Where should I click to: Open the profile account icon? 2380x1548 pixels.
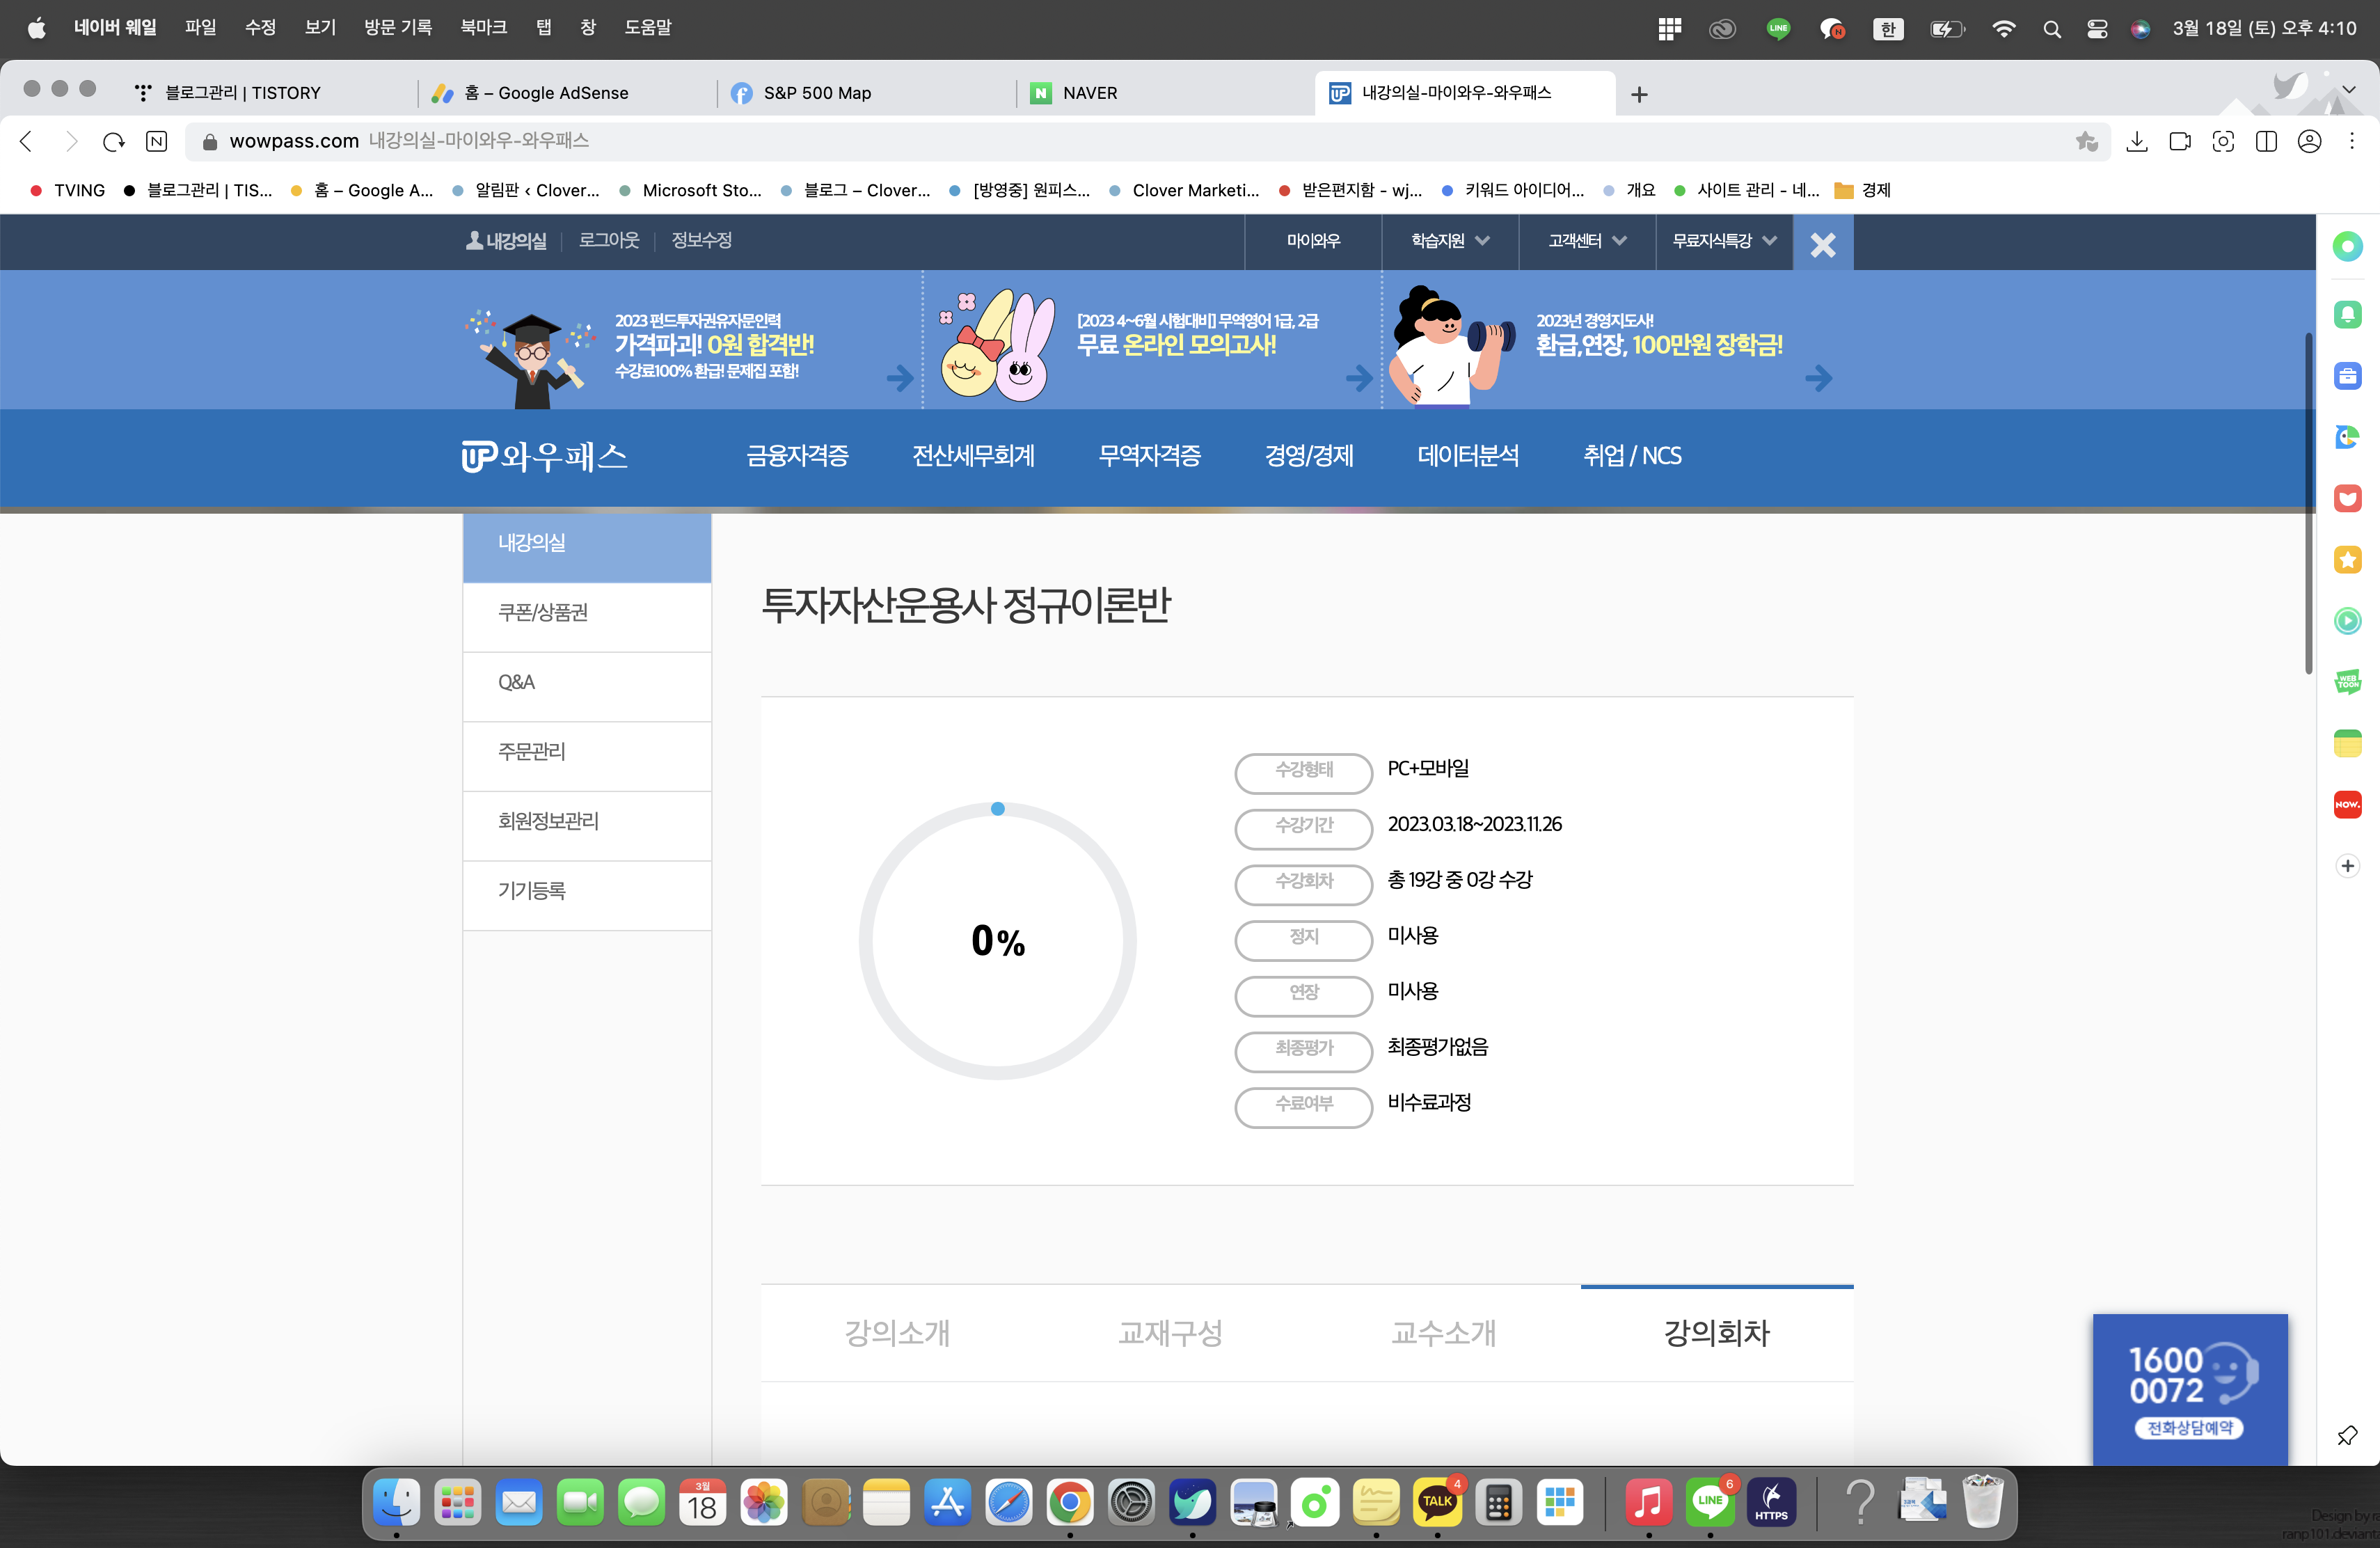click(x=2309, y=142)
